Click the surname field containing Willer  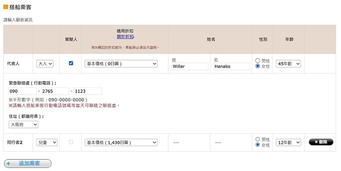point(190,67)
